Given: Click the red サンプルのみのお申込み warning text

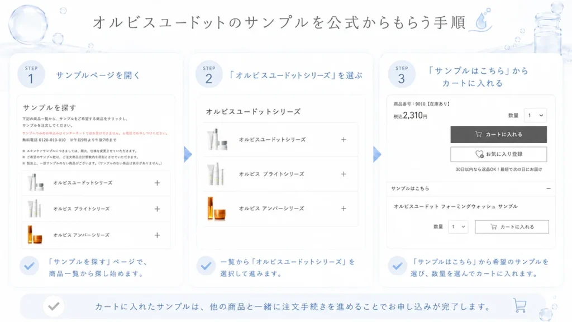Looking at the screenshot, I should click(95, 133).
